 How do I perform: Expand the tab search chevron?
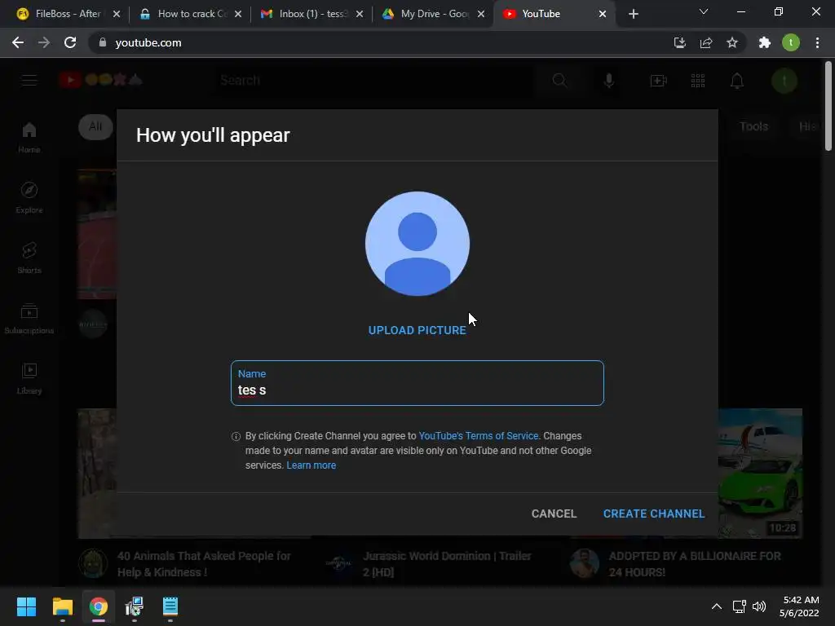(x=704, y=11)
